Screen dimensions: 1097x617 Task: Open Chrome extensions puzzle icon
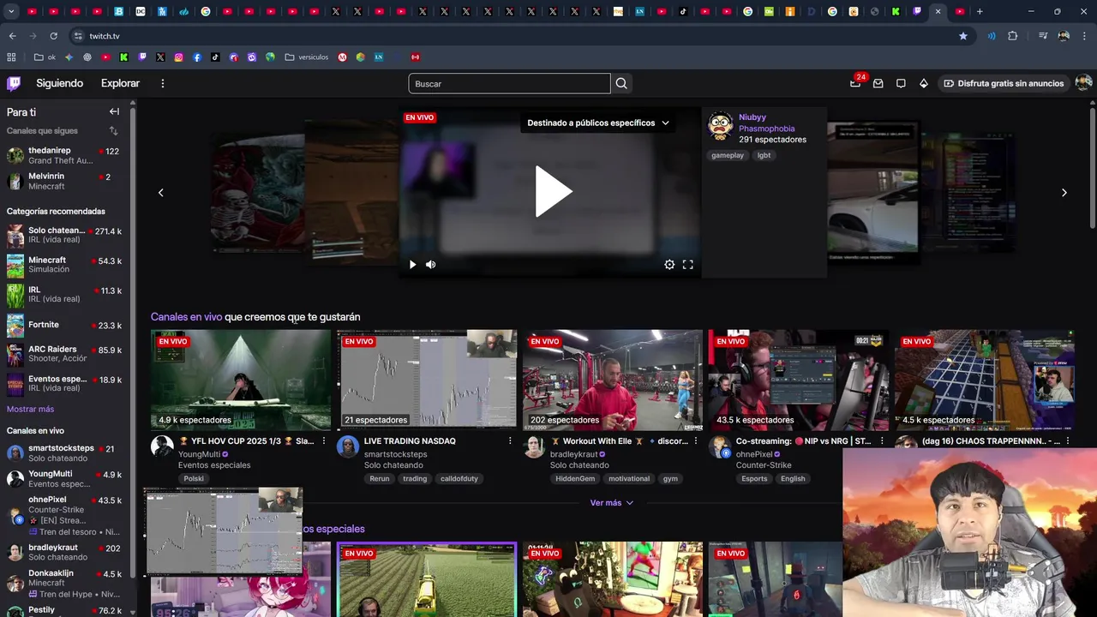(x=1013, y=36)
